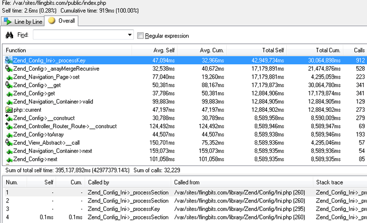Click icon beside Zend_Config_Ini->_processKey row
The image size is (367, 223).
[8, 60]
